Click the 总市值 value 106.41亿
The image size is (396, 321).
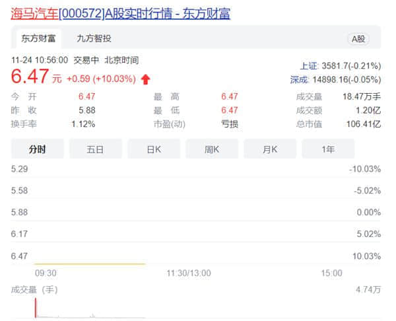point(364,124)
